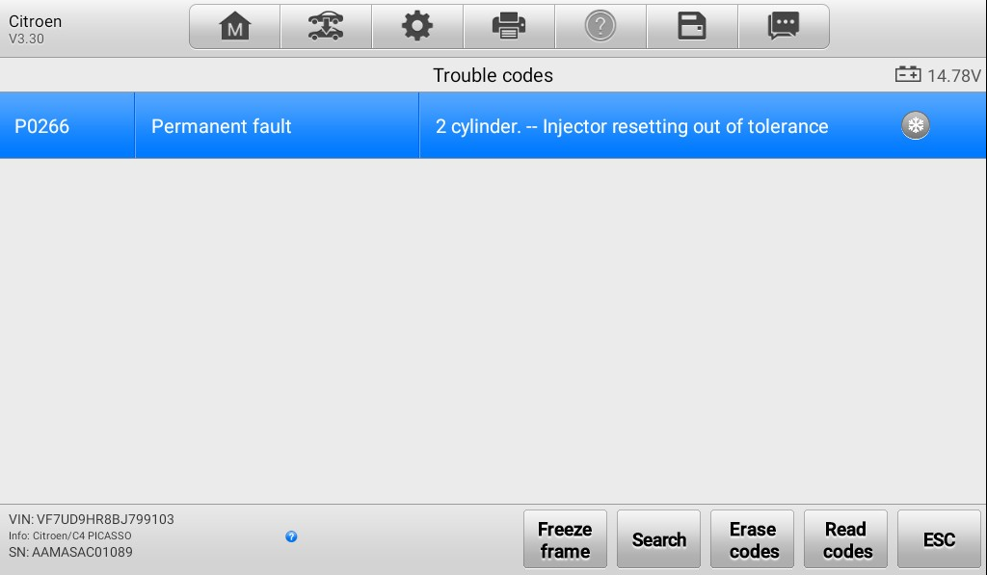
Task: Open the settings gear icon
Action: pyautogui.click(x=417, y=26)
